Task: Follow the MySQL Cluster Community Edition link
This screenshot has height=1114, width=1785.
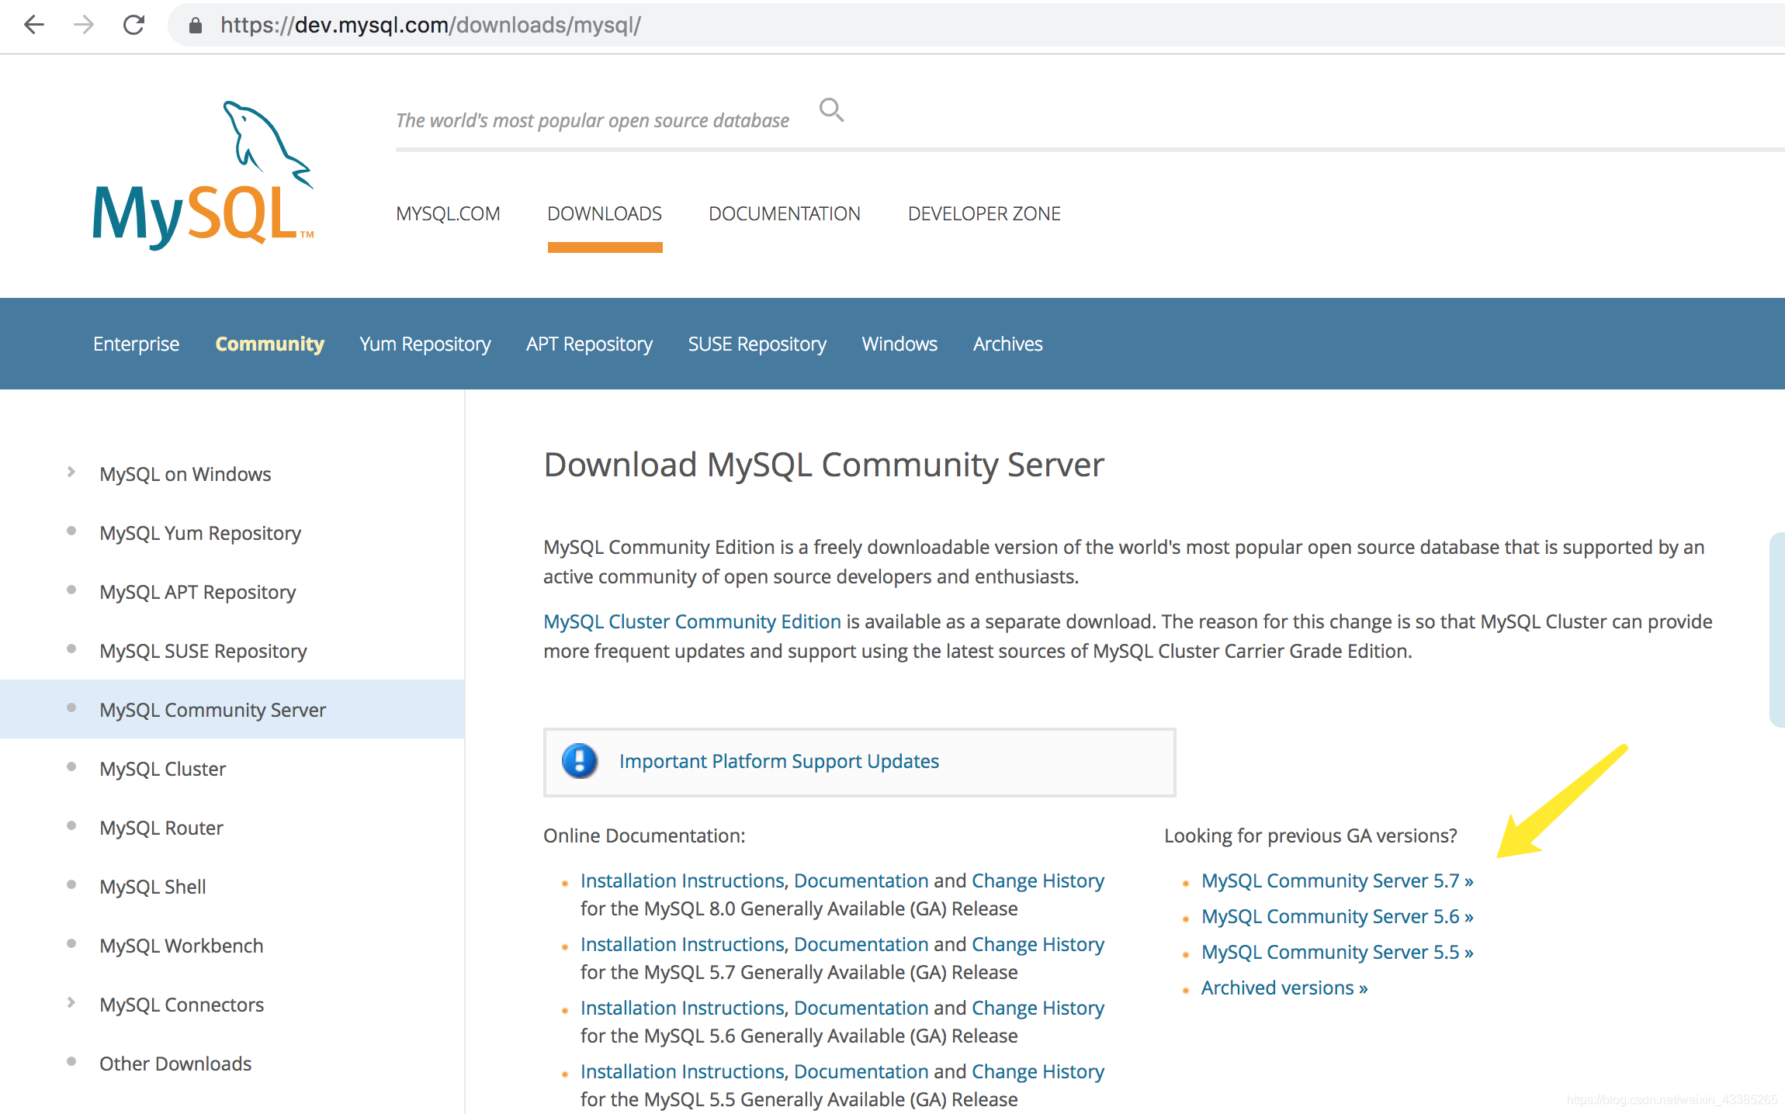Action: (x=692, y=621)
